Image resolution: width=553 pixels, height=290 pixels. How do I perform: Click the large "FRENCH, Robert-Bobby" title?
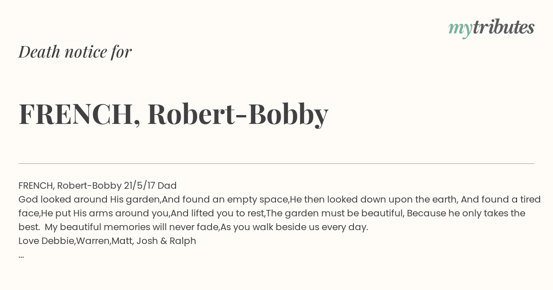(x=173, y=114)
